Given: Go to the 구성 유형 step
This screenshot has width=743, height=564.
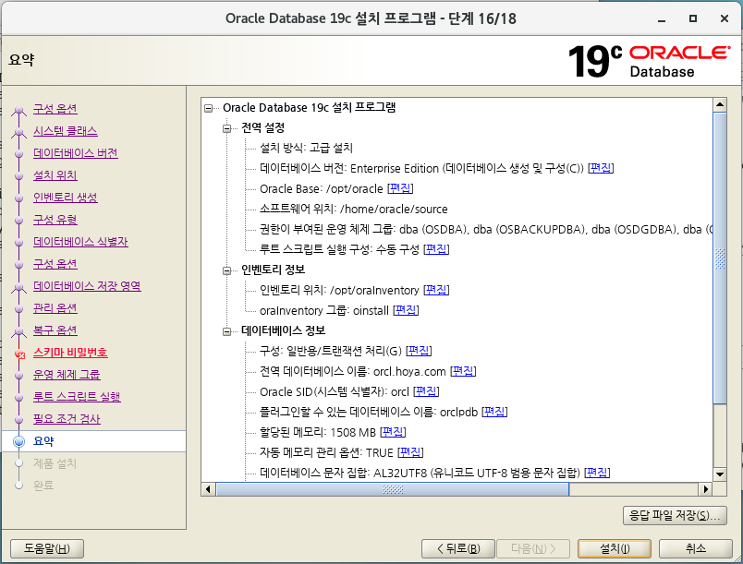Looking at the screenshot, I should tap(55, 220).
